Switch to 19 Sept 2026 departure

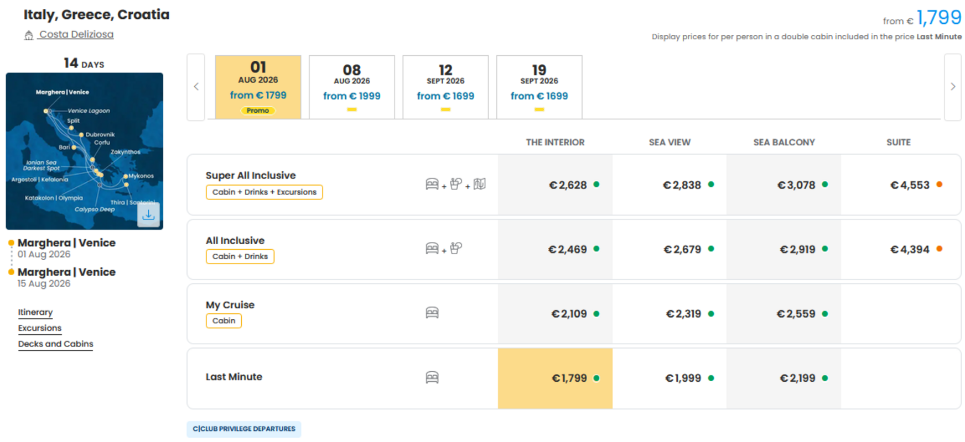(539, 87)
